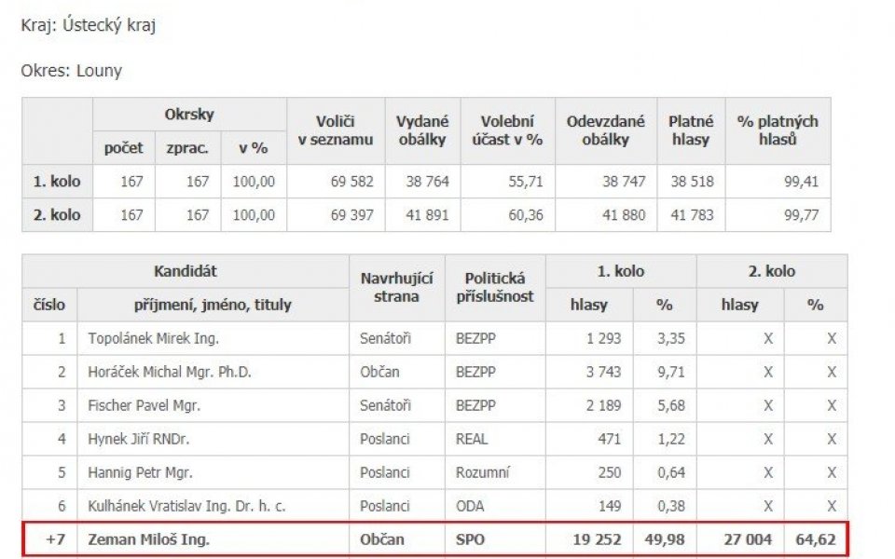Click the Politická příslušnost header

point(495,288)
